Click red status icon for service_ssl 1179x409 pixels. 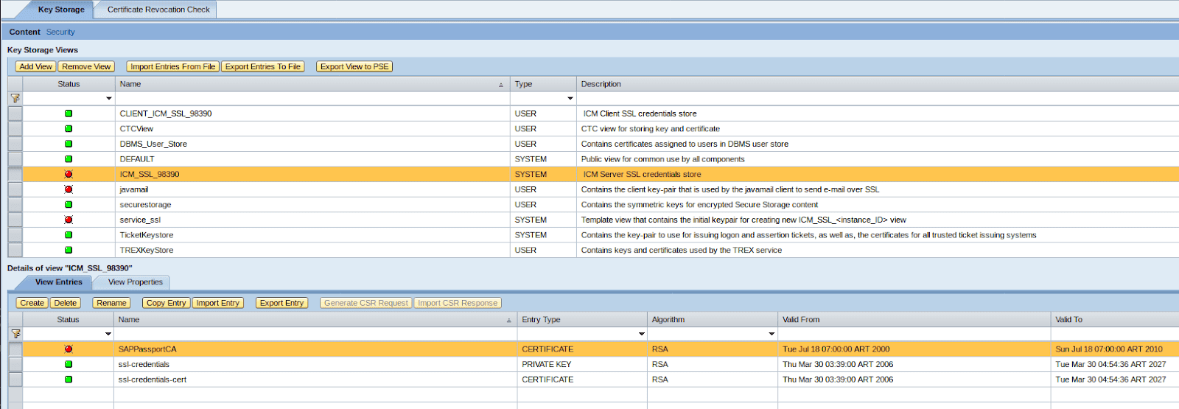point(69,220)
